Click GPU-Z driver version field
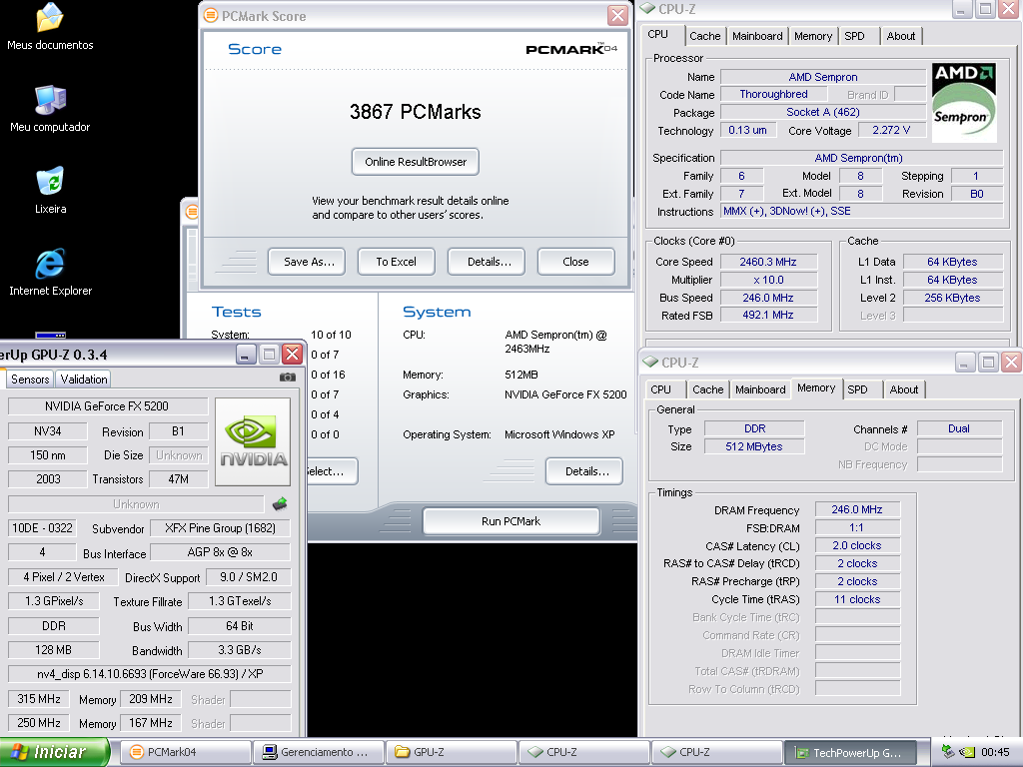 [x=150, y=674]
